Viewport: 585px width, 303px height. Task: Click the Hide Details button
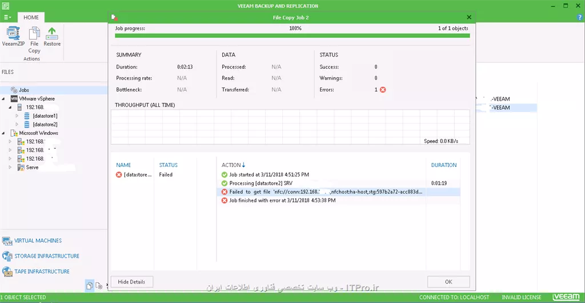click(132, 282)
